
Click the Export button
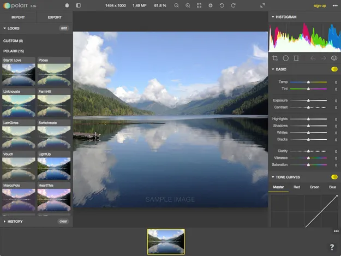[x=55, y=17]
